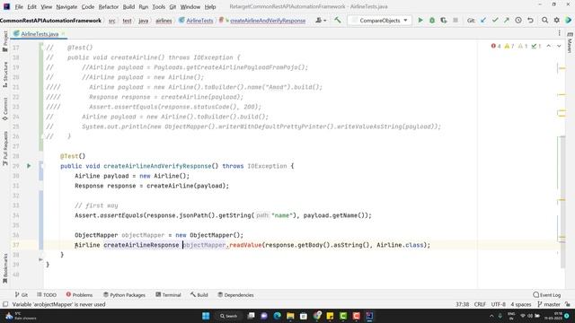Open the Navigate menu
Image resolution: width=575 pixels, height=323 pixels.
(66, 6)
